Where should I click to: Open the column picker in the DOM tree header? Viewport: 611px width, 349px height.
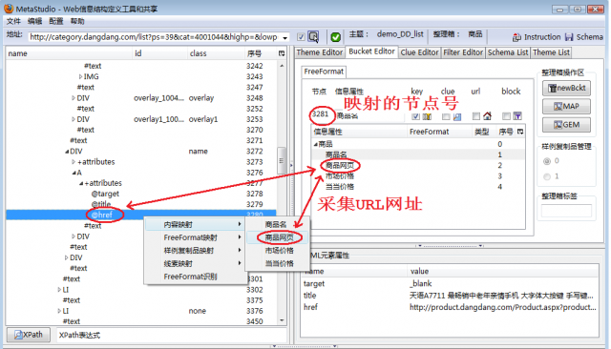coord(282,53)
